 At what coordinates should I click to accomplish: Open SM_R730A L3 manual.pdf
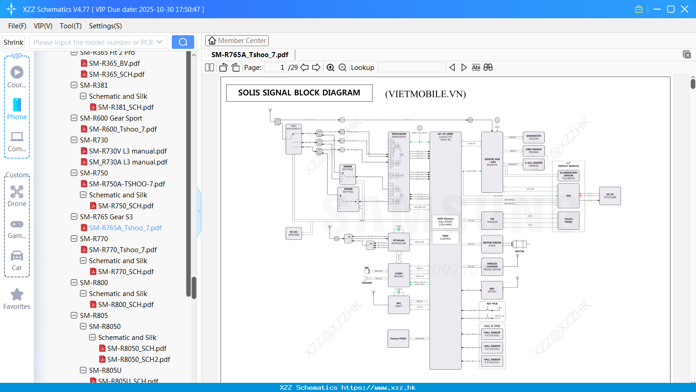128,162
